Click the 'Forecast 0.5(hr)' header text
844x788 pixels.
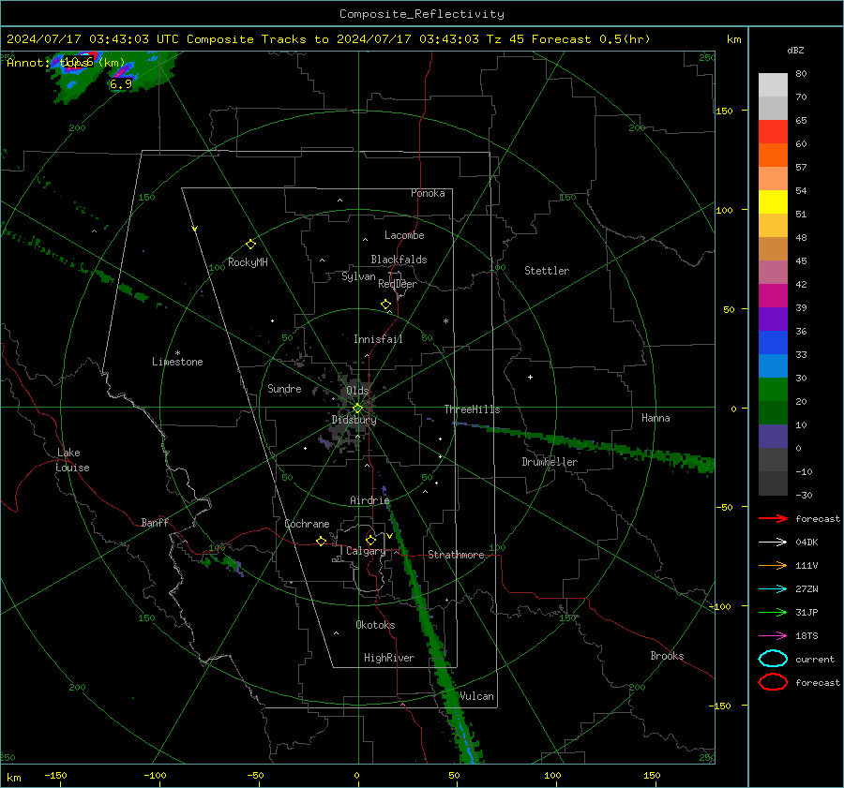pos(591,39)
